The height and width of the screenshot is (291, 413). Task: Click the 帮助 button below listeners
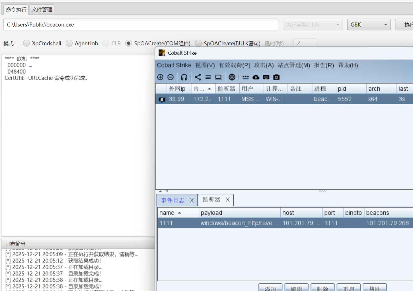tap(375, 287)
